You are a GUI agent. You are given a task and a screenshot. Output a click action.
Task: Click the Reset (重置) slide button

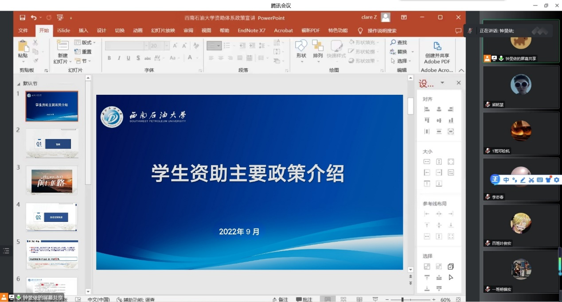pos(83,52)
